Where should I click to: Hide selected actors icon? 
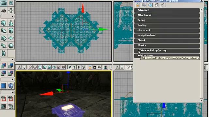point(11,98)
